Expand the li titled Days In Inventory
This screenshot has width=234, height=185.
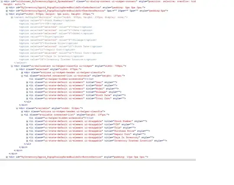click(27, 137)
